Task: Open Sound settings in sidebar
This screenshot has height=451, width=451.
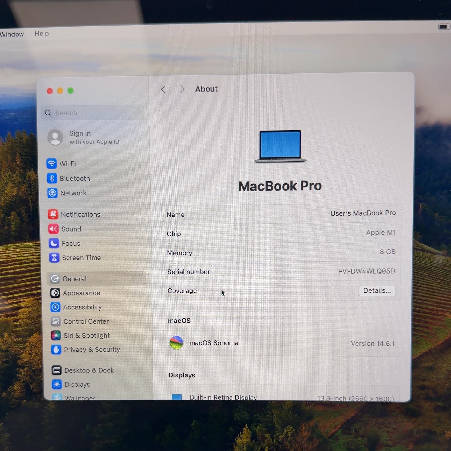Action: tap(65, 229)
